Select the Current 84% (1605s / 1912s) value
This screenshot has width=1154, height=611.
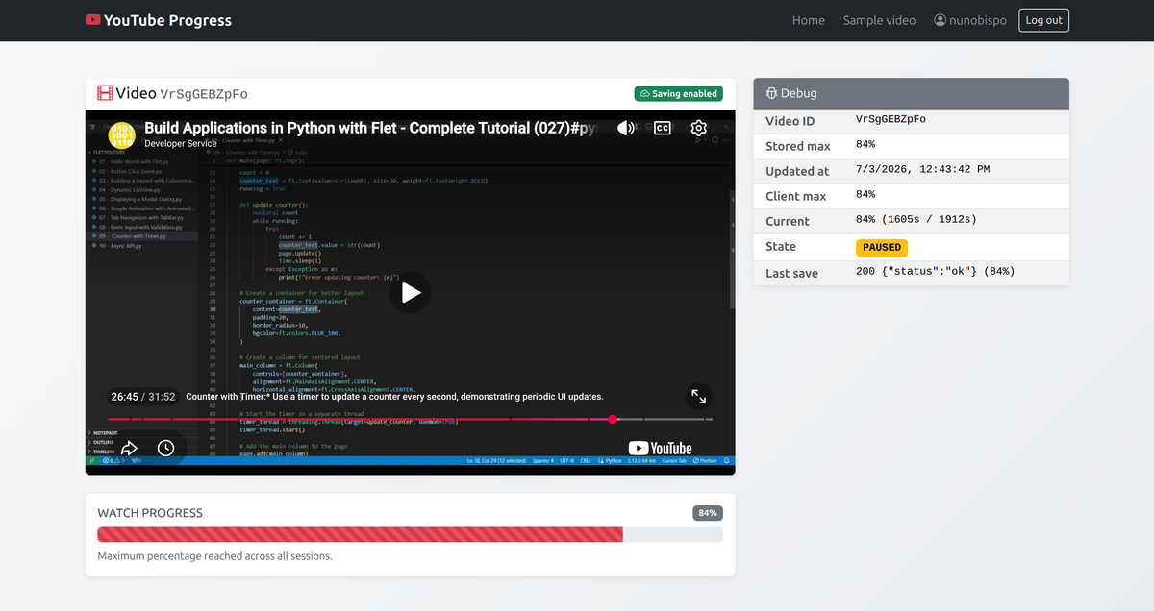point(916,220)
